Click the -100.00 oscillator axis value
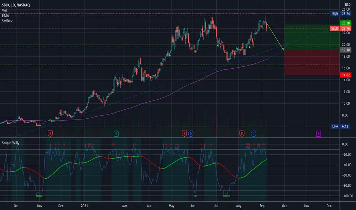Image resolution: width=356 pixels, height=210 pixels. pos(347,196)
